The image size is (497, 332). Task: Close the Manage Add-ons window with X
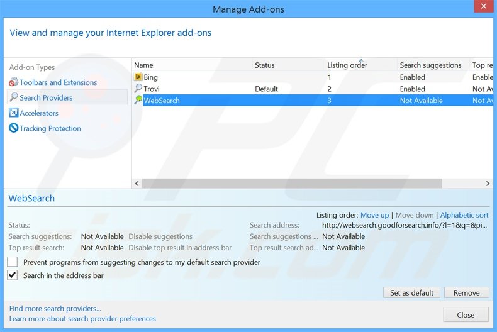pyautogui.click(x=483, y=6)
